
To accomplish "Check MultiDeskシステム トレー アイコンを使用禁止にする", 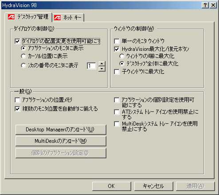I will click(x=117, y=124).
